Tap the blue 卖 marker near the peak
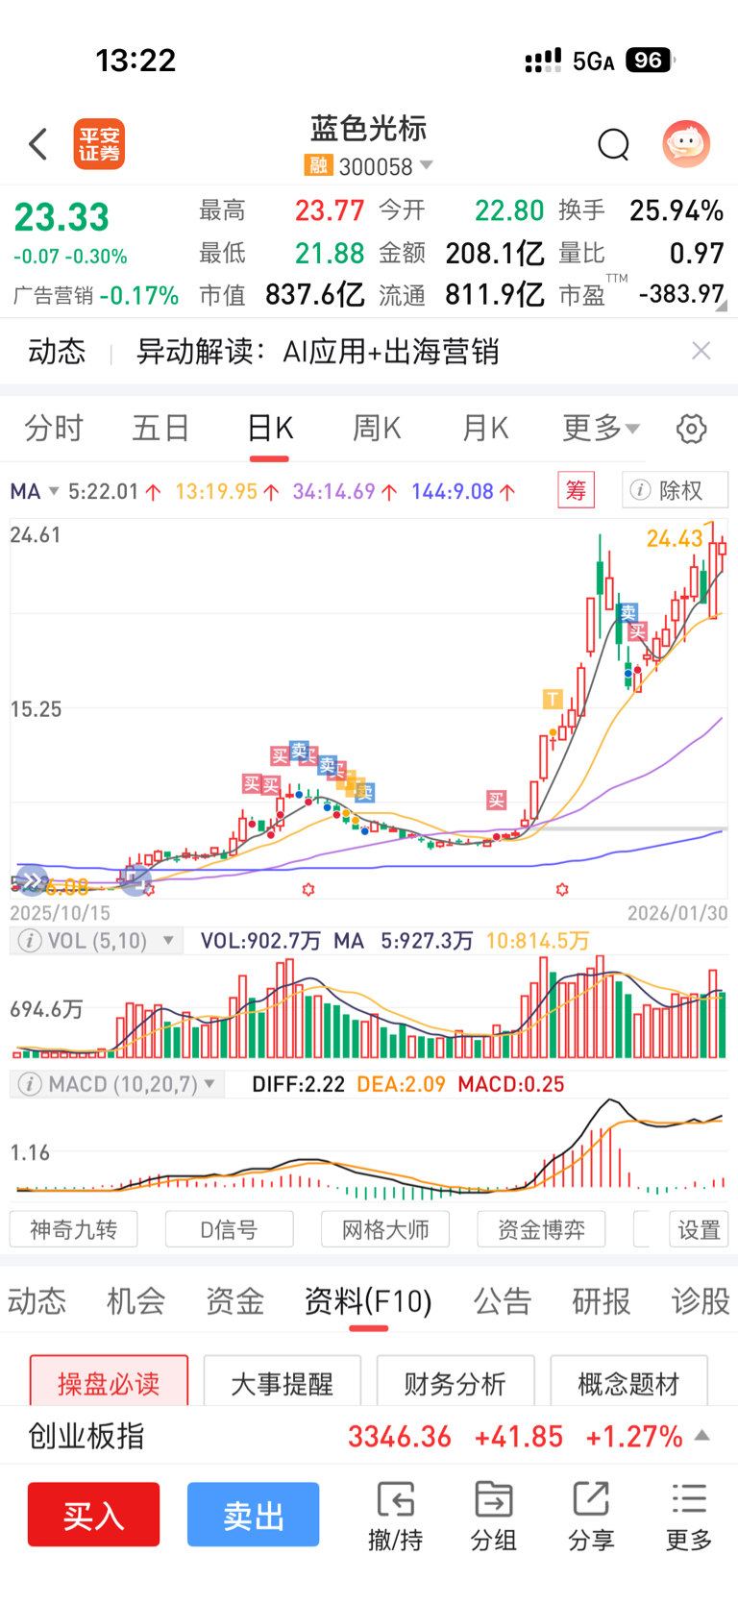 point(627,612)
